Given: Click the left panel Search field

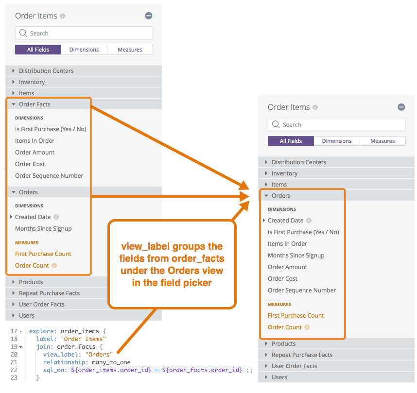Looking at the screenshot, I should coord(84,33).
